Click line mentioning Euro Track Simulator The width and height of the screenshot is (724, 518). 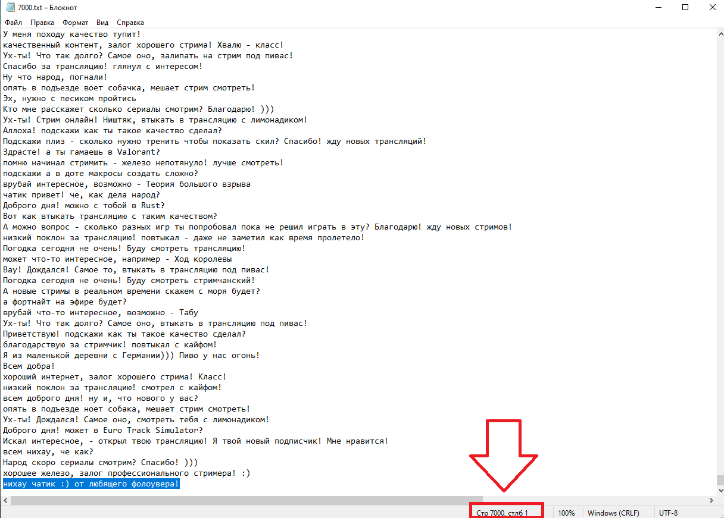coord(103,431)
